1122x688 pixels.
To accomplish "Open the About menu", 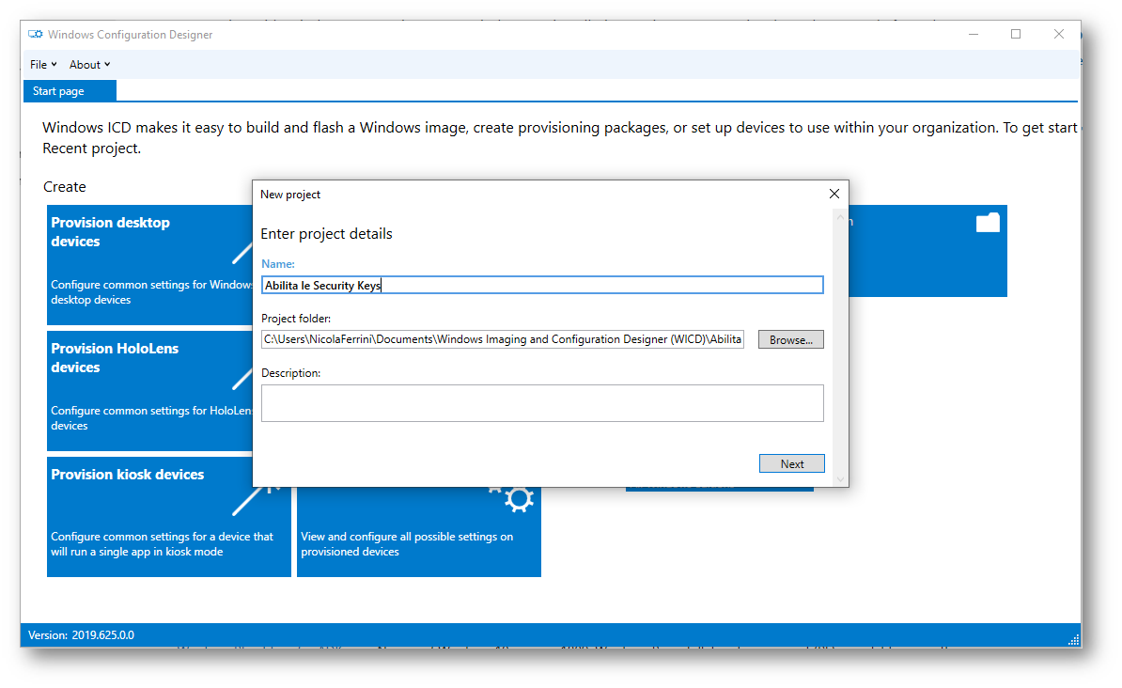I will pos(89,65).
